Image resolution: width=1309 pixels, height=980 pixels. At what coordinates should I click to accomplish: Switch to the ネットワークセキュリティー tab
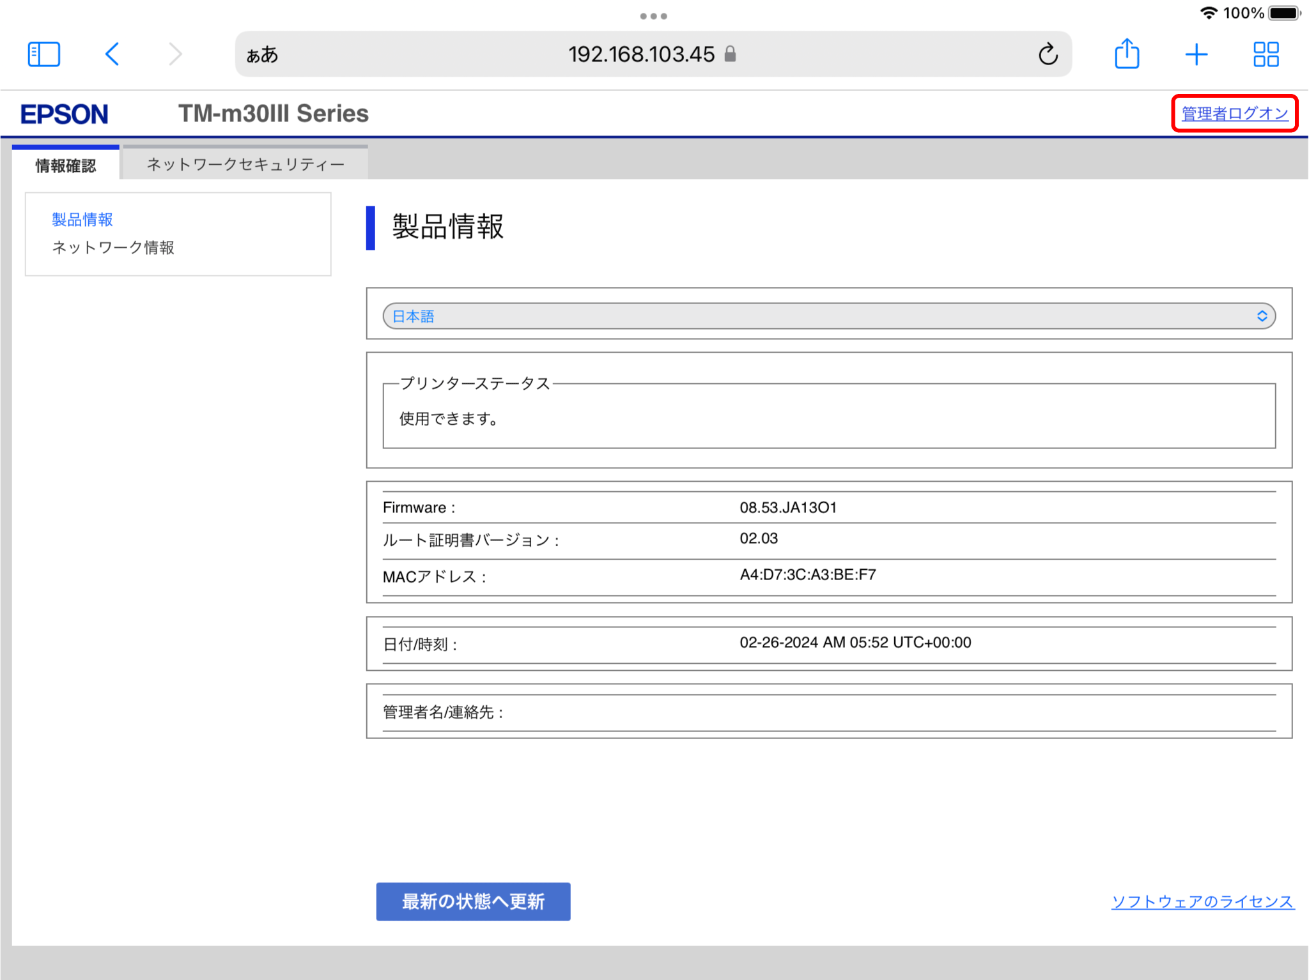(x=245, y=164)
